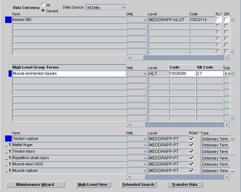Click left arrow of top block horizontal scrollbar
Screen dimensions: 241x192
point(129,58)
